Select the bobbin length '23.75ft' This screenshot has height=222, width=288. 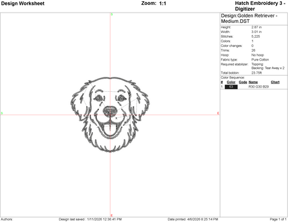click(x=257, y=73)
